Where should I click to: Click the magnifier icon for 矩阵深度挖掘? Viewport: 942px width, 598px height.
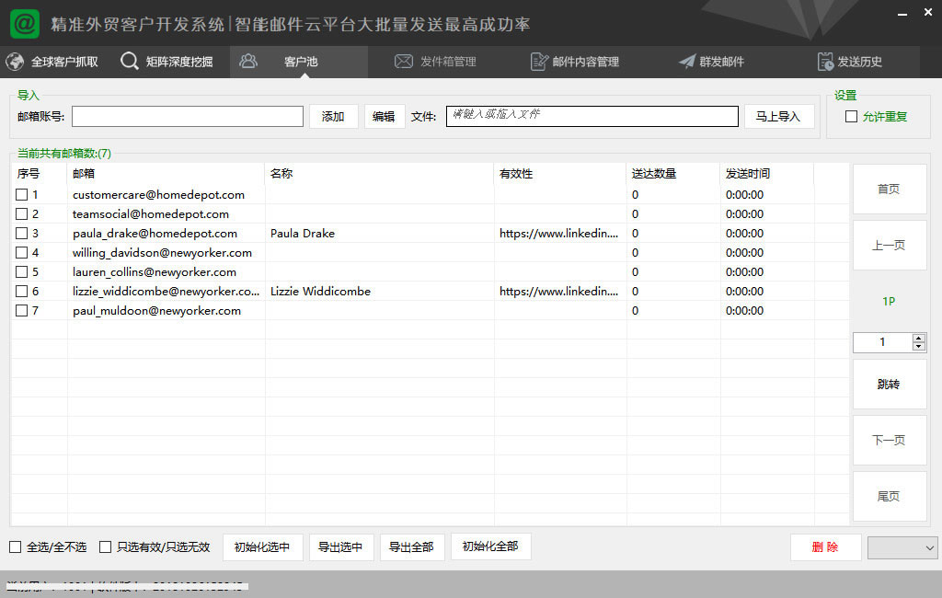coord(130,62)
